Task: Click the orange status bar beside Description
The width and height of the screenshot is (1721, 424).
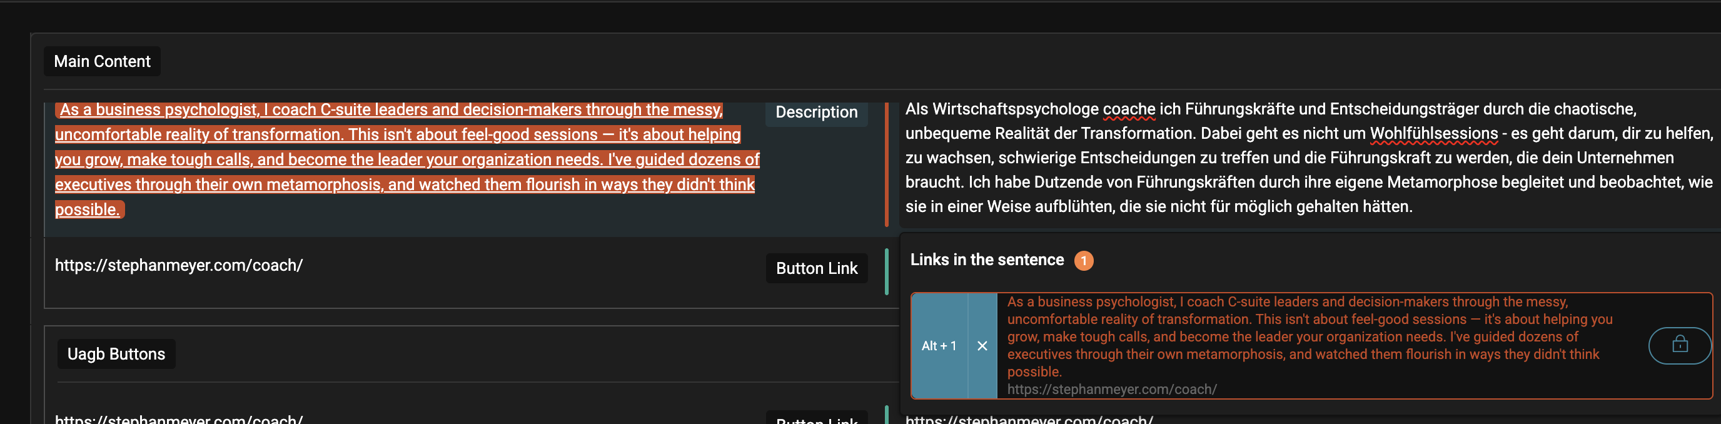Action: (x=886, y=164)
